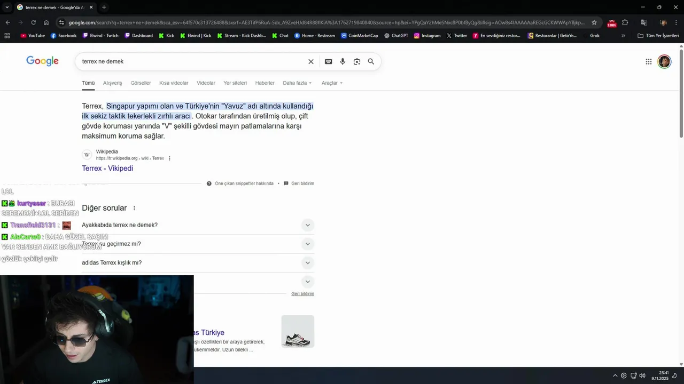Open the Google account avatar
This screenshot has width=684, height=384.
pos(664,61)
